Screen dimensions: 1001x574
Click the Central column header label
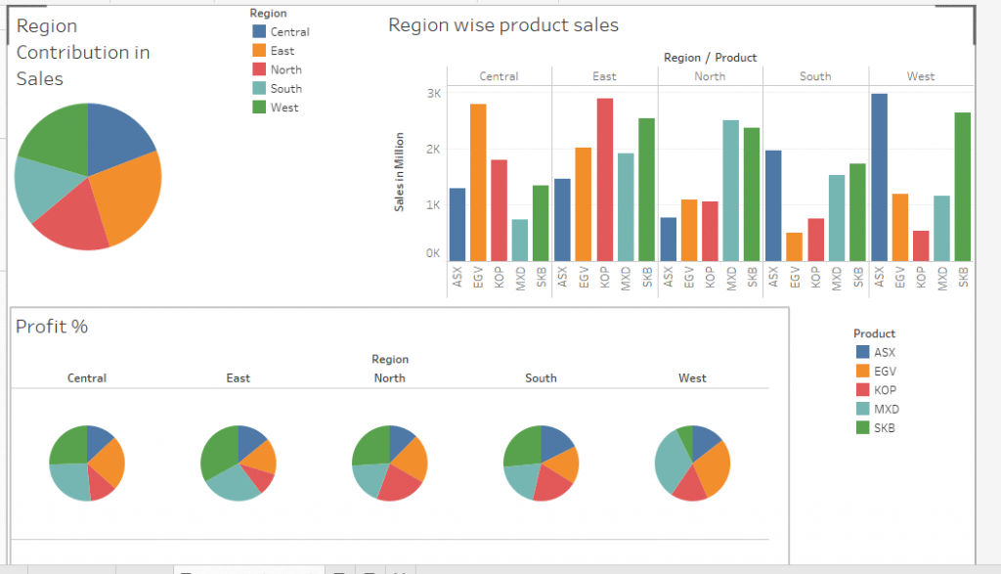pyautogui.click(x=499, y=75)
